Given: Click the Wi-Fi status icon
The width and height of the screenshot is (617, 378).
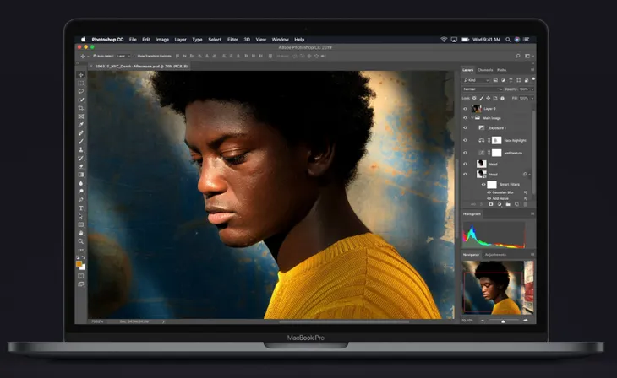Looking at the screenshot, I should pyautogui.click(x=444, y=40).
